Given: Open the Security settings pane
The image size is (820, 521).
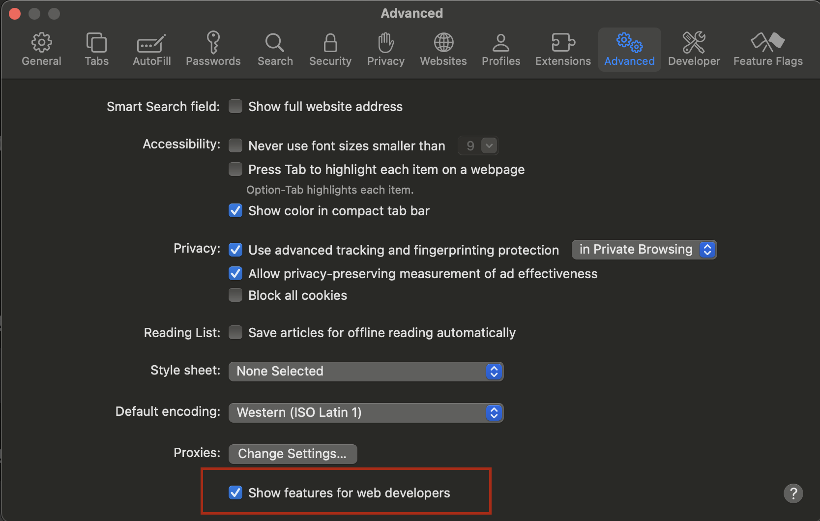Looking at the screenshot, I should 330,49.
